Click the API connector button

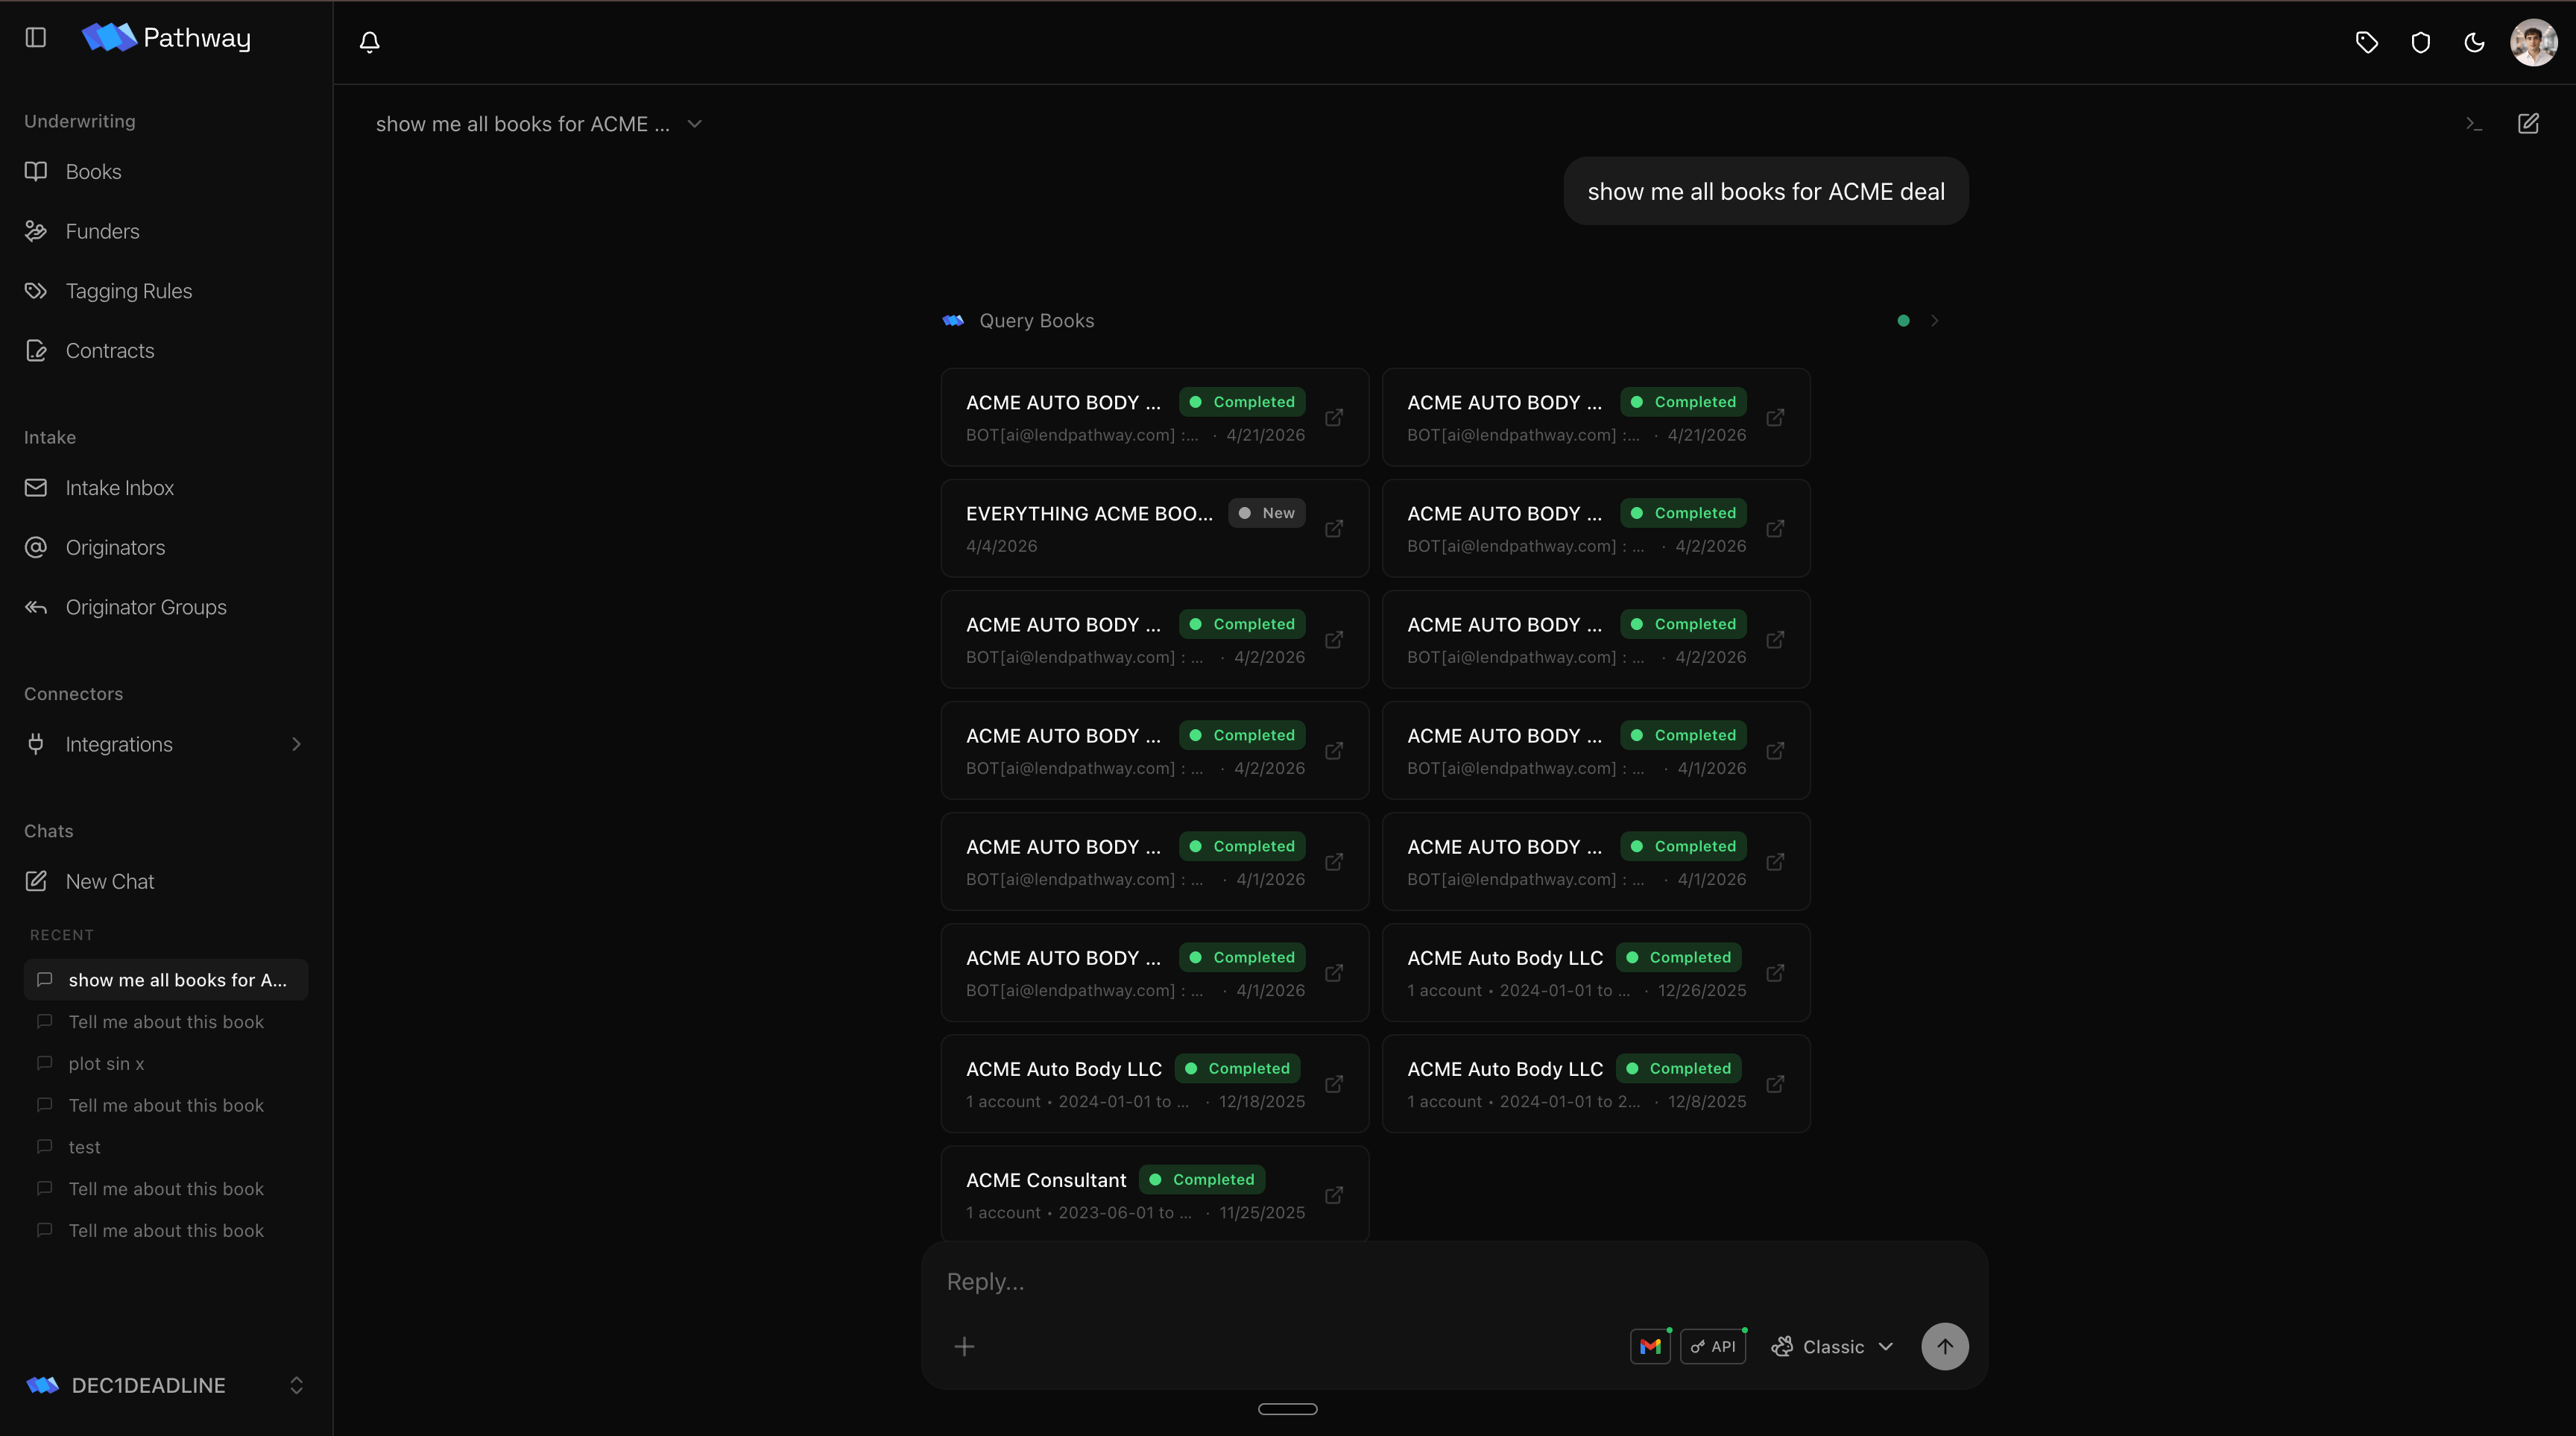point(1713,1347)
